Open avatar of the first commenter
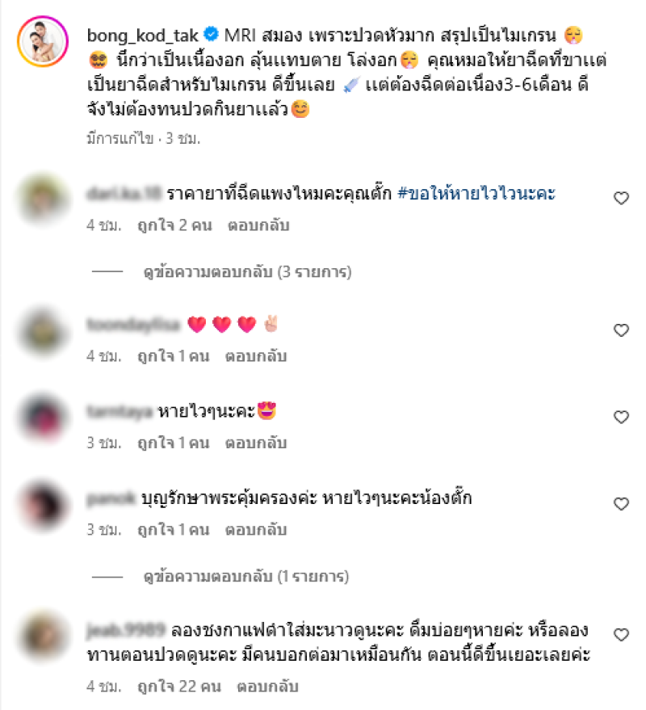This screenshot has height=710, width=646. point(43,199)
